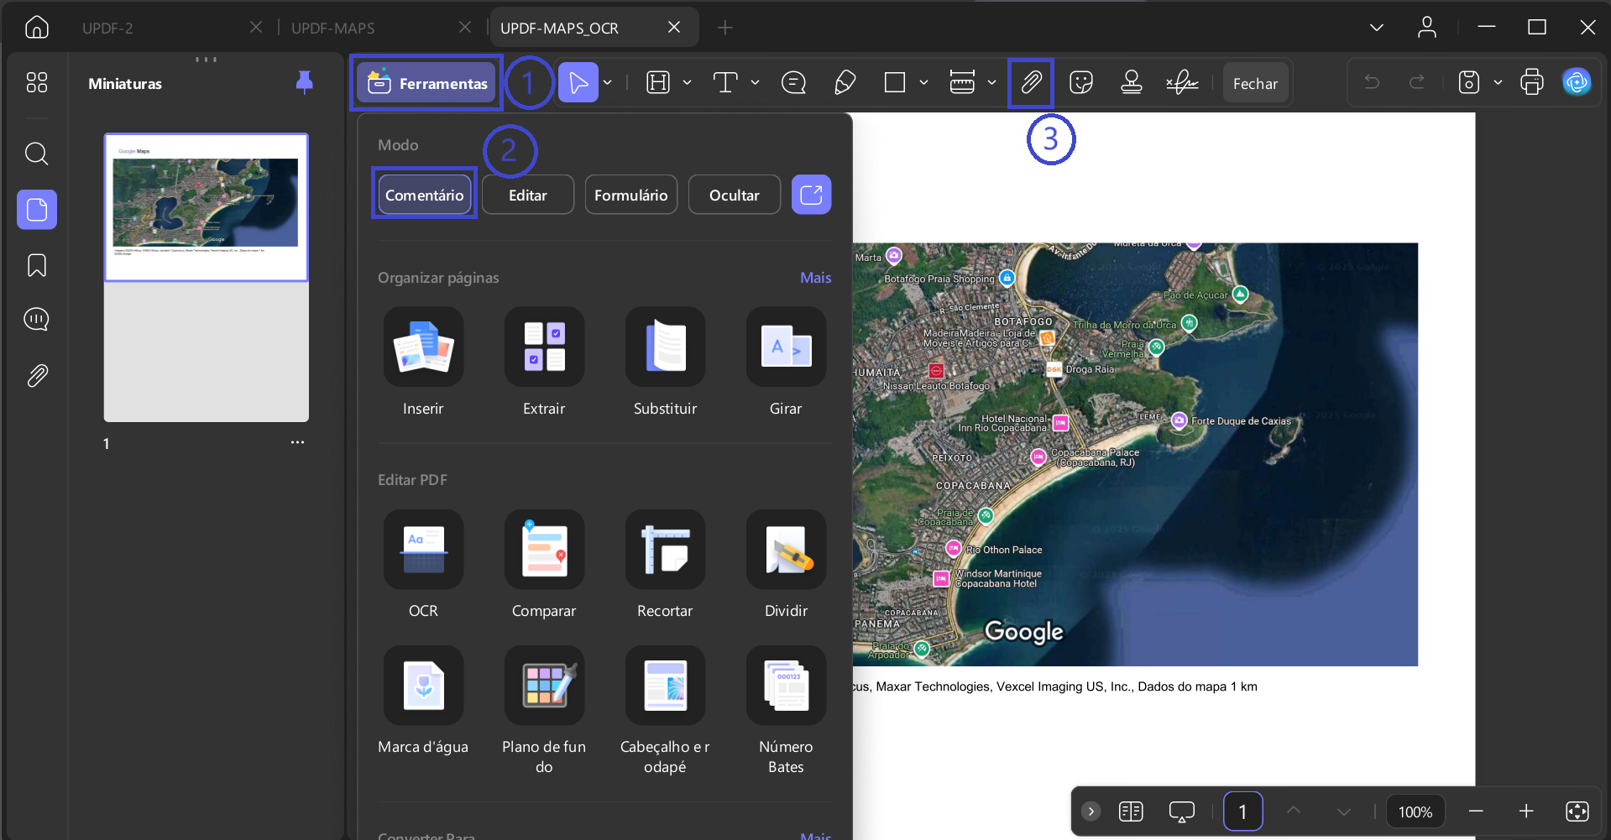
Task: Switch mode to Editar
Action: pyautogui.click(x=528, y=195)
